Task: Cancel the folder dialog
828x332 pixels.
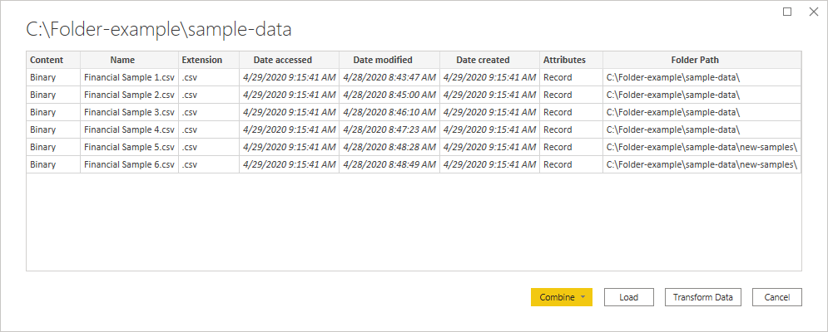Action: (x=776, y=297)
